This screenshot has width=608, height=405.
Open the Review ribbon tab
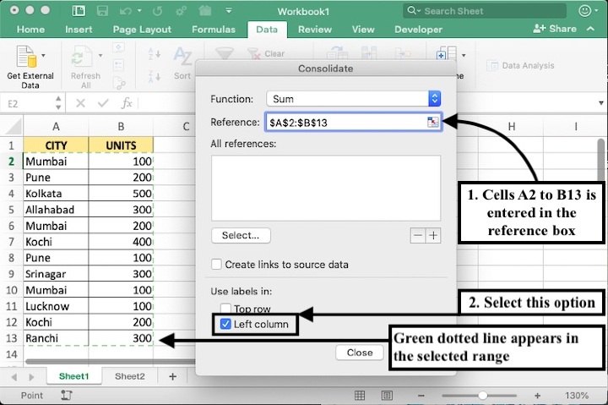pos(315,29)
